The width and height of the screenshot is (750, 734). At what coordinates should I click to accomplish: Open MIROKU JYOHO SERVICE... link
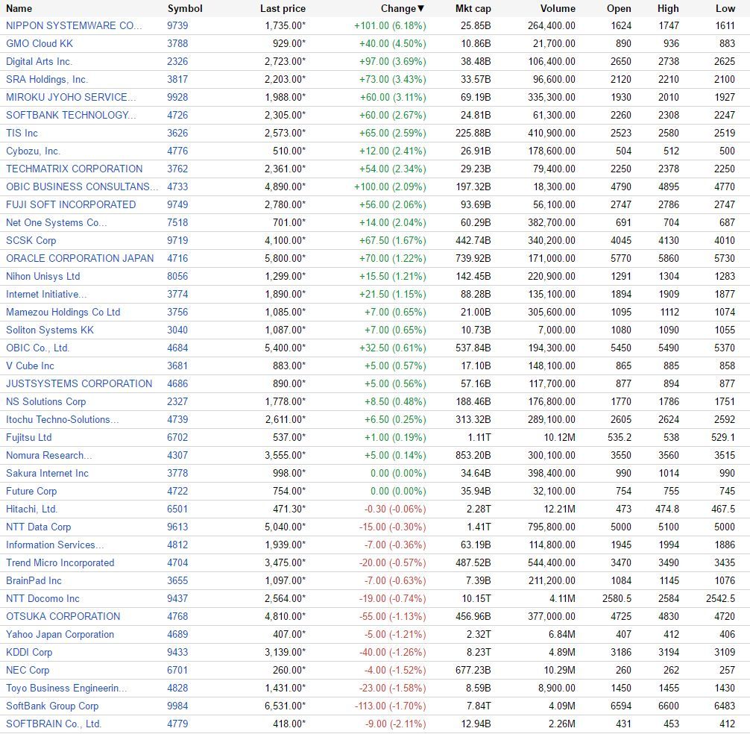(x=72, y=97)
